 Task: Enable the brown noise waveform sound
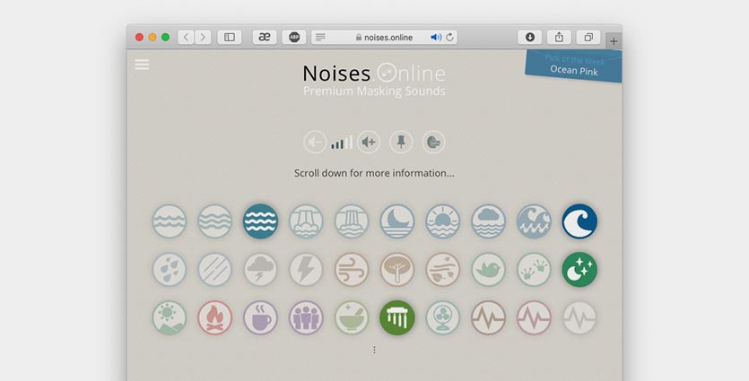tap(488, 317)
